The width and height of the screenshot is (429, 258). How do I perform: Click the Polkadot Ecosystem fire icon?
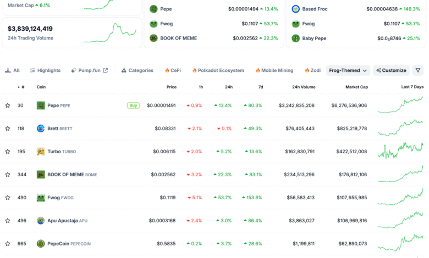coord(194,70)
